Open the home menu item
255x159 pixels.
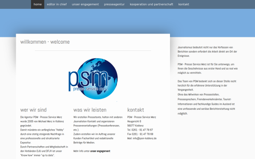37,4
